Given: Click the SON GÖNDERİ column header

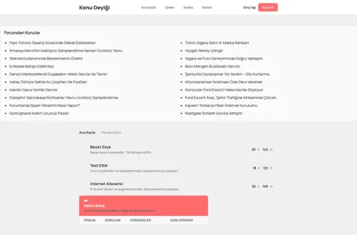Looking at the screenshot, I should pyautogui.click(x=181, y=220).
